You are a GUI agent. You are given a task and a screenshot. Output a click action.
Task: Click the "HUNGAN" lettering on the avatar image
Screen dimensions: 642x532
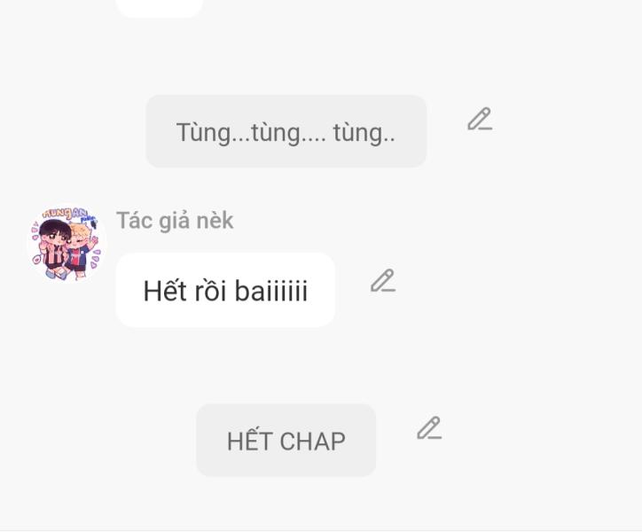click(64, 213)
